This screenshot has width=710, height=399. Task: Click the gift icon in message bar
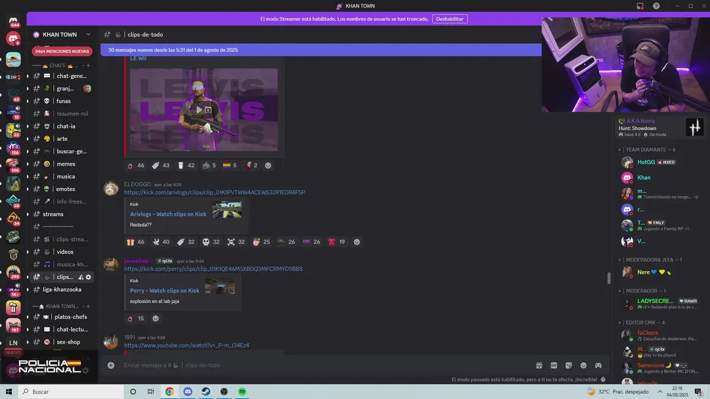coord(539,365)
